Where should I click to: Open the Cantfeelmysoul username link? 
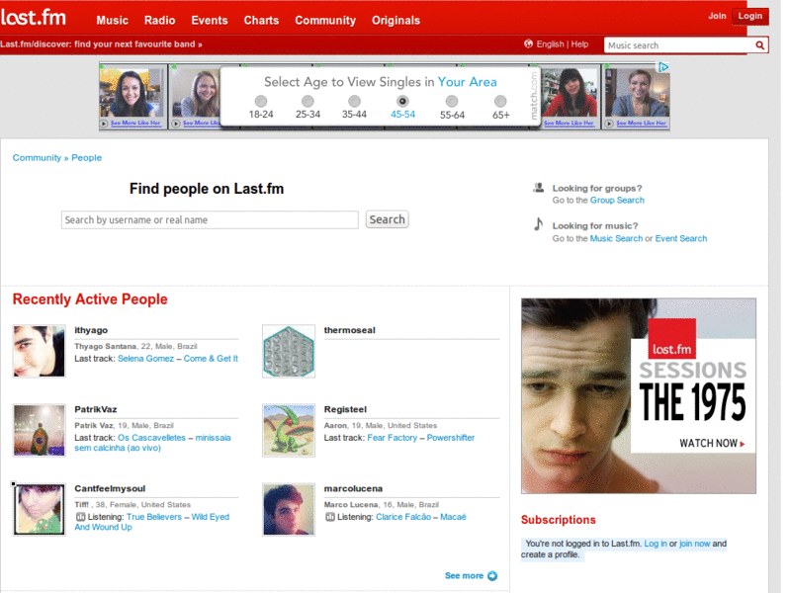110,488
